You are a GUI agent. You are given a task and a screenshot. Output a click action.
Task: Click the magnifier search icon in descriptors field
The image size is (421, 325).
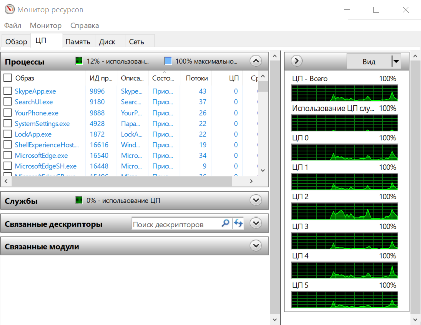225,223
